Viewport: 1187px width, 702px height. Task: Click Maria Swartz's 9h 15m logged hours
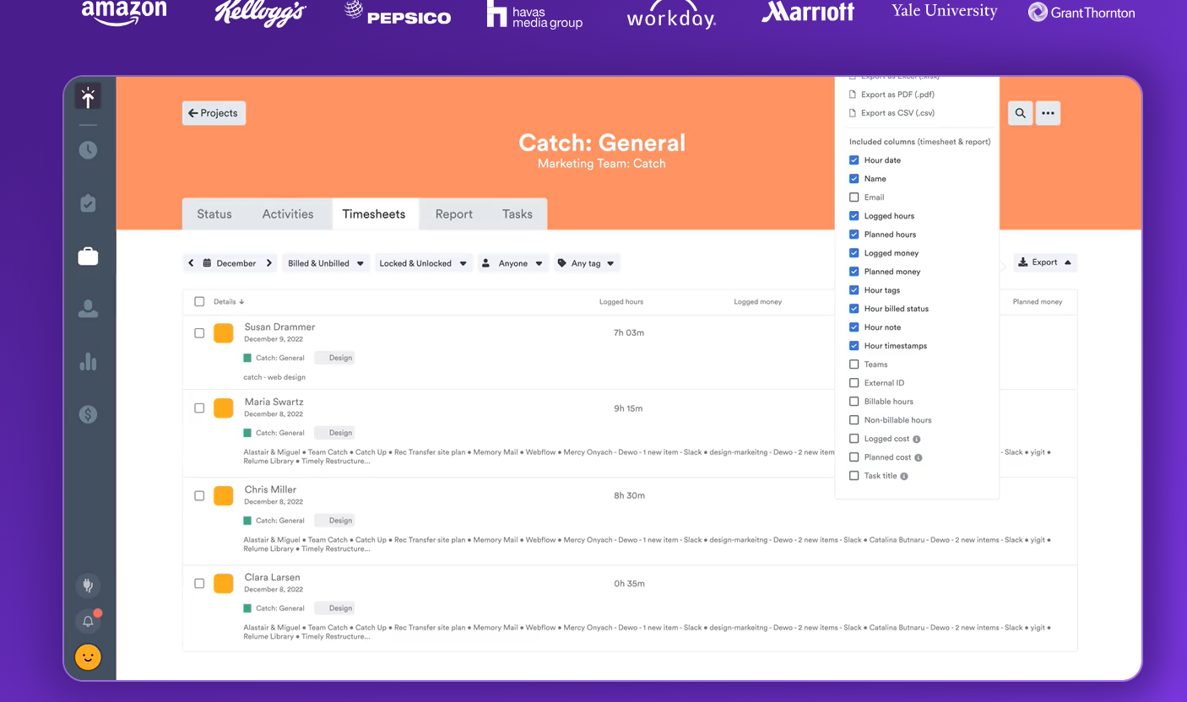pos(628,408)
